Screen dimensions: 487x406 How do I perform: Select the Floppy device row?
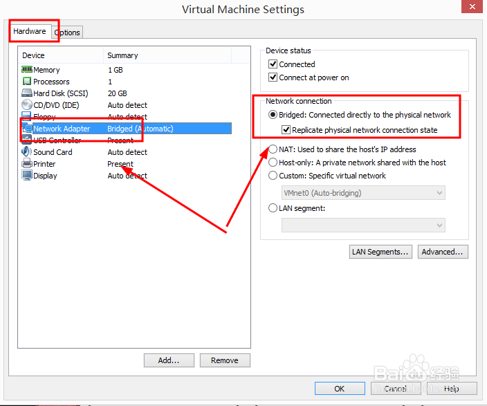(126, 117)
